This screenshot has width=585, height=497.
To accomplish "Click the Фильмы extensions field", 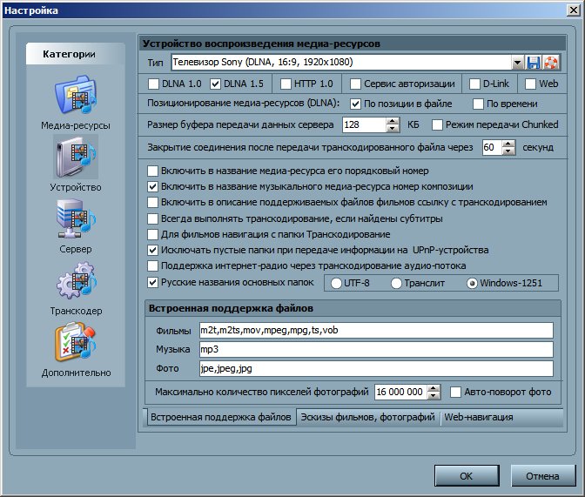I will (376, 330).
